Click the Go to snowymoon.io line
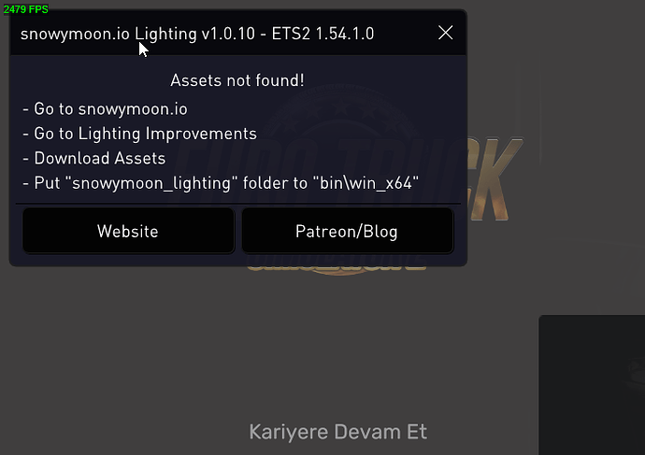Screen dimensions: 645x455 (x=105, y=109)
